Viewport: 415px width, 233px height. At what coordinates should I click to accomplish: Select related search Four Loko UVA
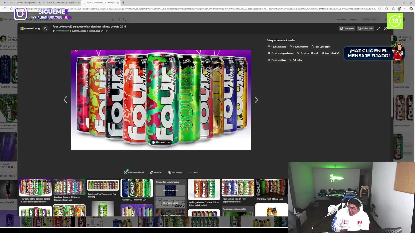coord(277,60)
